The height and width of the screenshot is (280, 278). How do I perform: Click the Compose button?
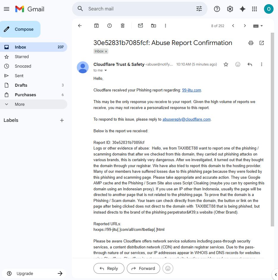(x=20, y=29)
